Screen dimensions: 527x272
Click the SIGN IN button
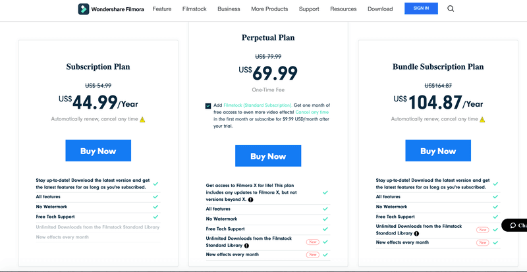(x=421, y=9)
